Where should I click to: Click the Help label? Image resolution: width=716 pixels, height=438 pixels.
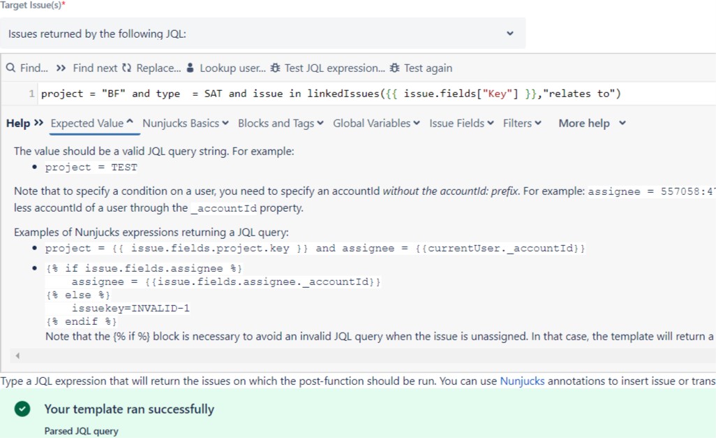pos(18,123)
